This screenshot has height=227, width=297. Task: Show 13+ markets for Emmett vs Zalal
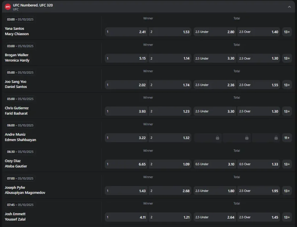(287, 217)
